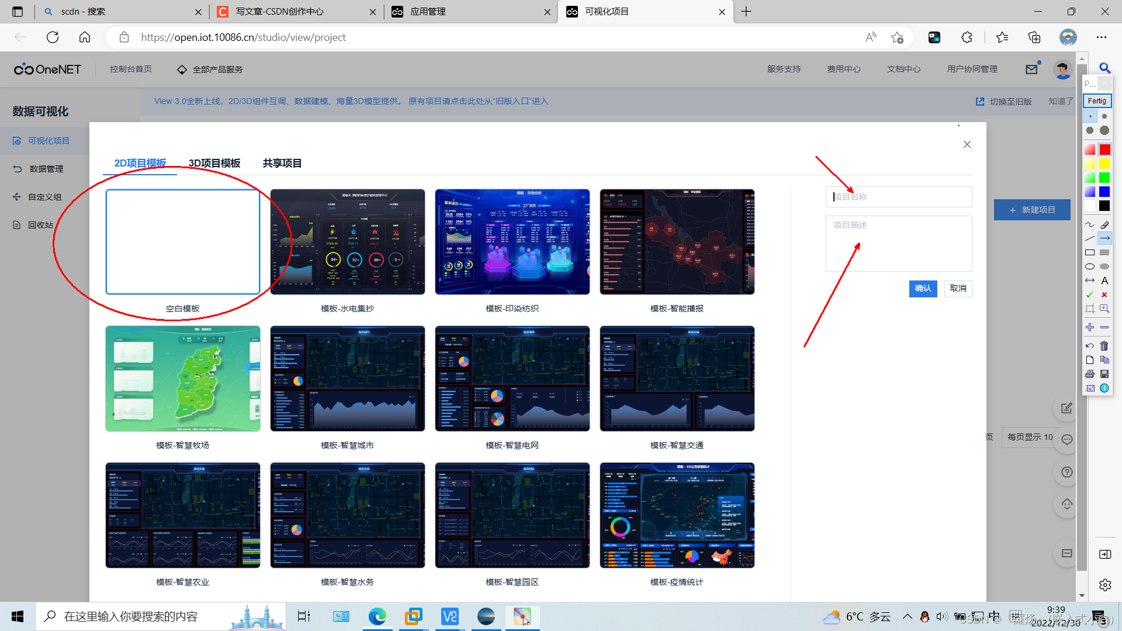The width and height of the screenshot is (1122, 631).
Task: Click the printer icon in annotation toolbar
Action: click(x=1090, y=374)
